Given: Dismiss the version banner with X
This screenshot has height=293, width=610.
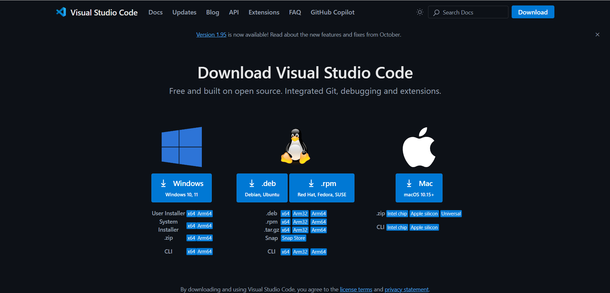Looking at the screenshot, I should click(597, 35).
